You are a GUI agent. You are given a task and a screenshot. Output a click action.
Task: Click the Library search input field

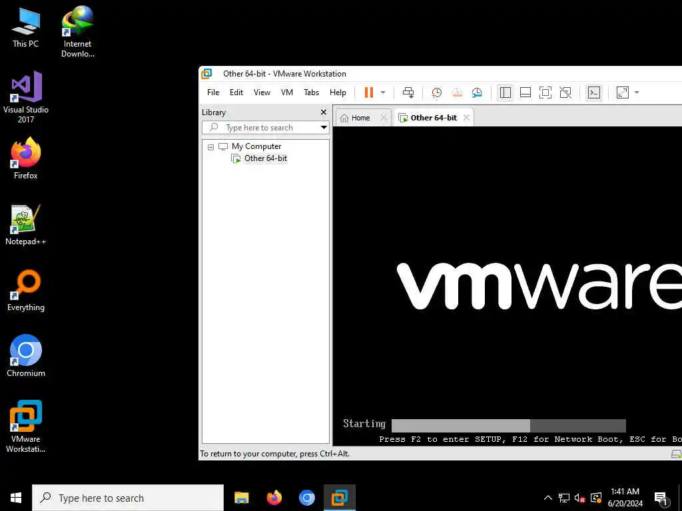[x=260, y=127]
